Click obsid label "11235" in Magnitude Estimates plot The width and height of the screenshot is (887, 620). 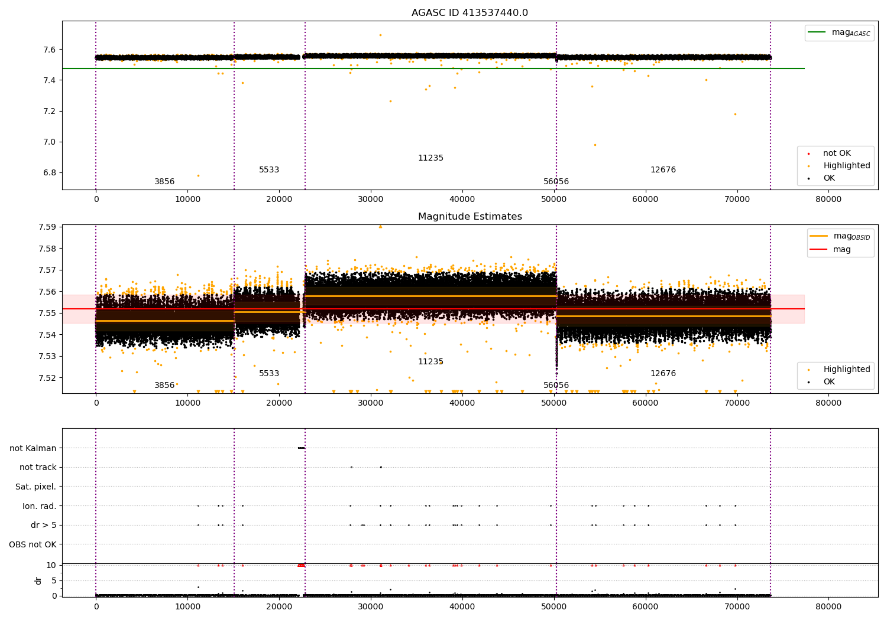430,362
